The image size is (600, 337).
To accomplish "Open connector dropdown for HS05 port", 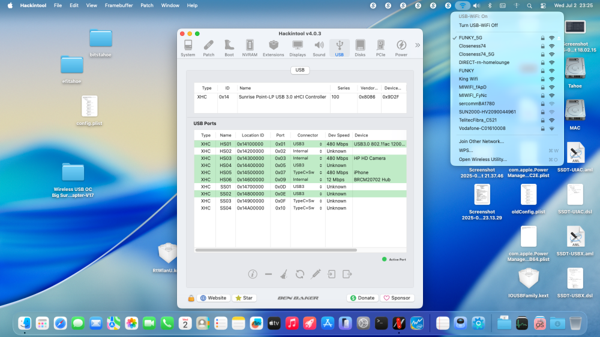I will pos(320,172).
